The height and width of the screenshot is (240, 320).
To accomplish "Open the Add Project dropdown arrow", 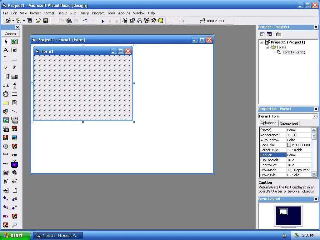I will pos(13,21).
